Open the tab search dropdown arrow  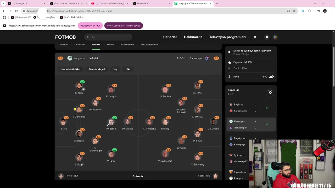click(3, 4)
